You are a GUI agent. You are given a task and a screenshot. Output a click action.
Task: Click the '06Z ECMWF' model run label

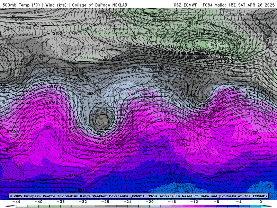185,5
